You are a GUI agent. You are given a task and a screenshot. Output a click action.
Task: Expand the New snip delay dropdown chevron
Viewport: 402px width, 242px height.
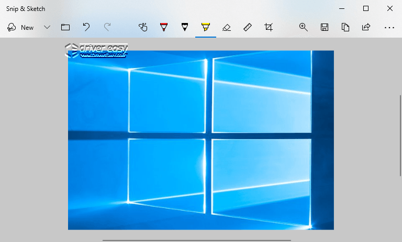47,27
